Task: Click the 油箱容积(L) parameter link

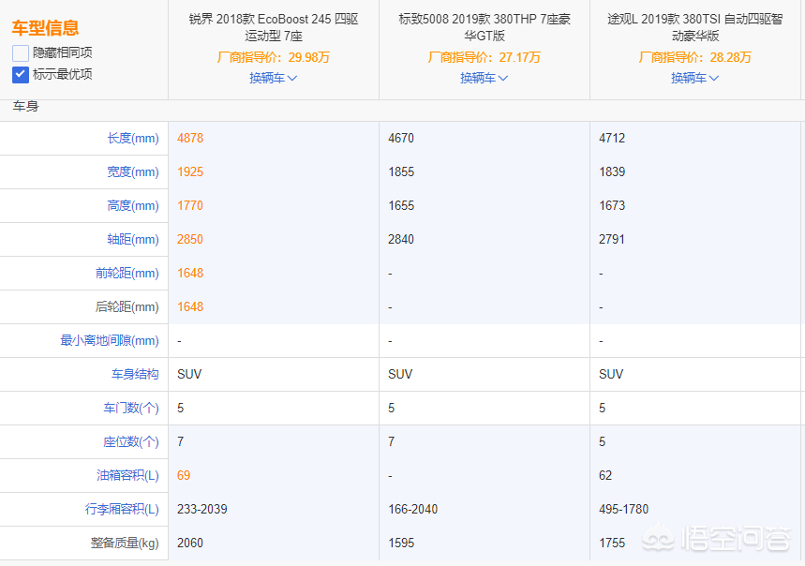Action: click(x=127, y=476)
